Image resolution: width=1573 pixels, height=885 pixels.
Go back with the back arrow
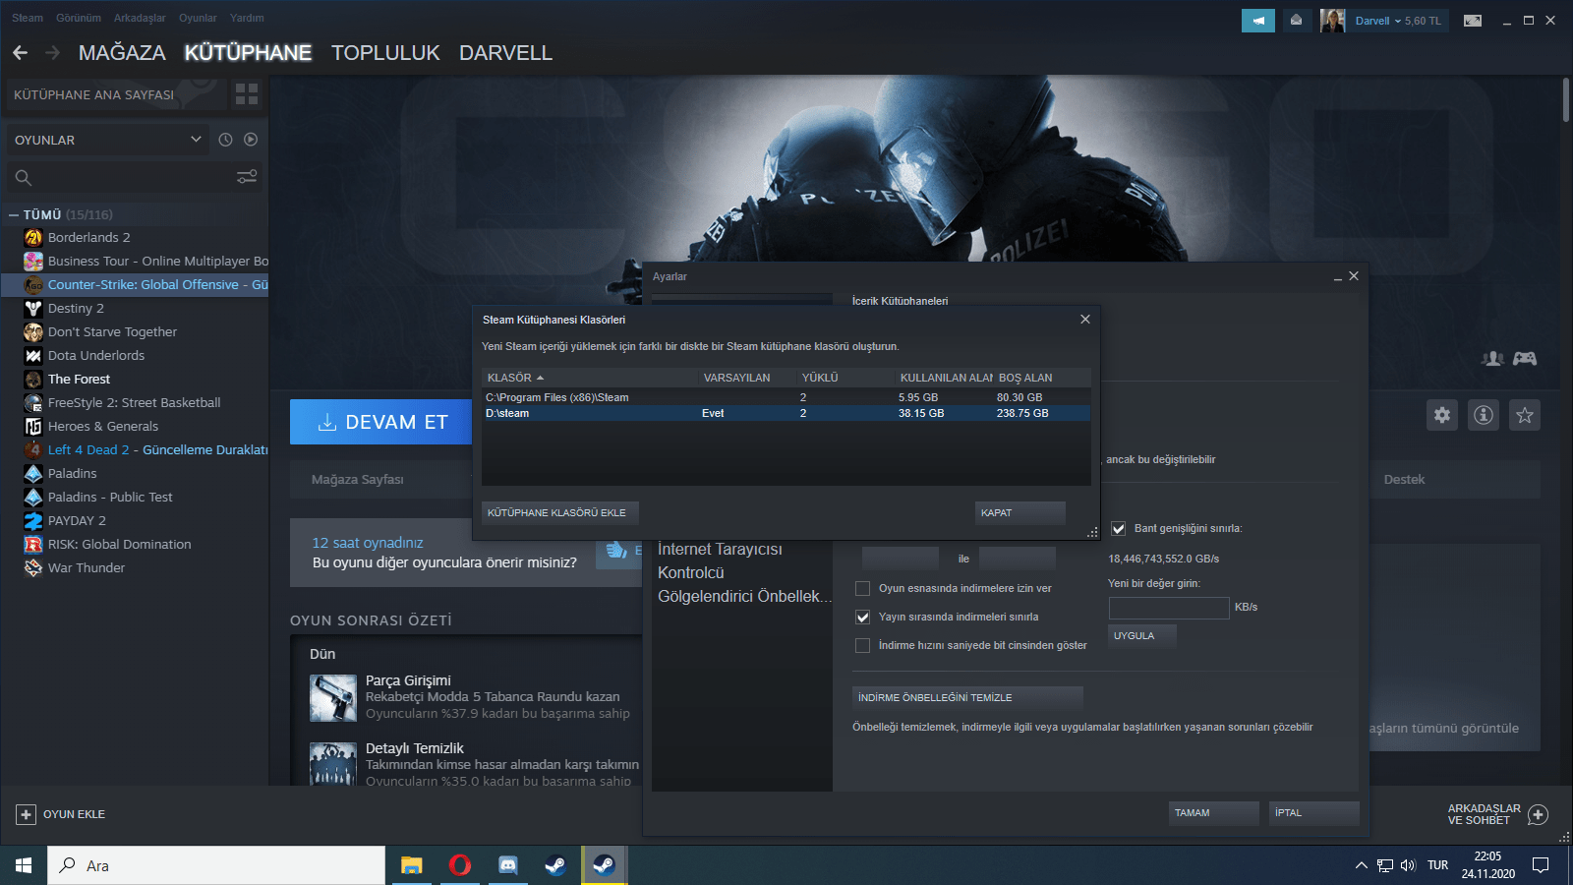click(21, 53)
